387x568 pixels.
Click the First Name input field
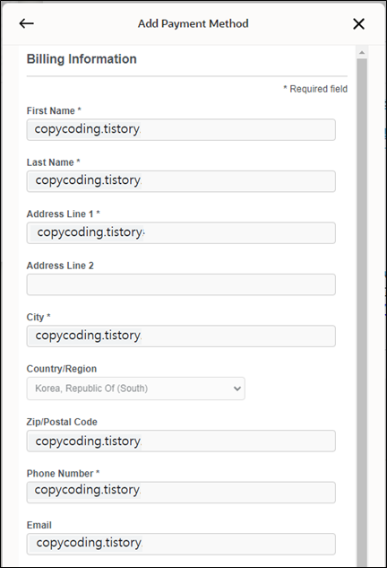click(x=181, y=130)
